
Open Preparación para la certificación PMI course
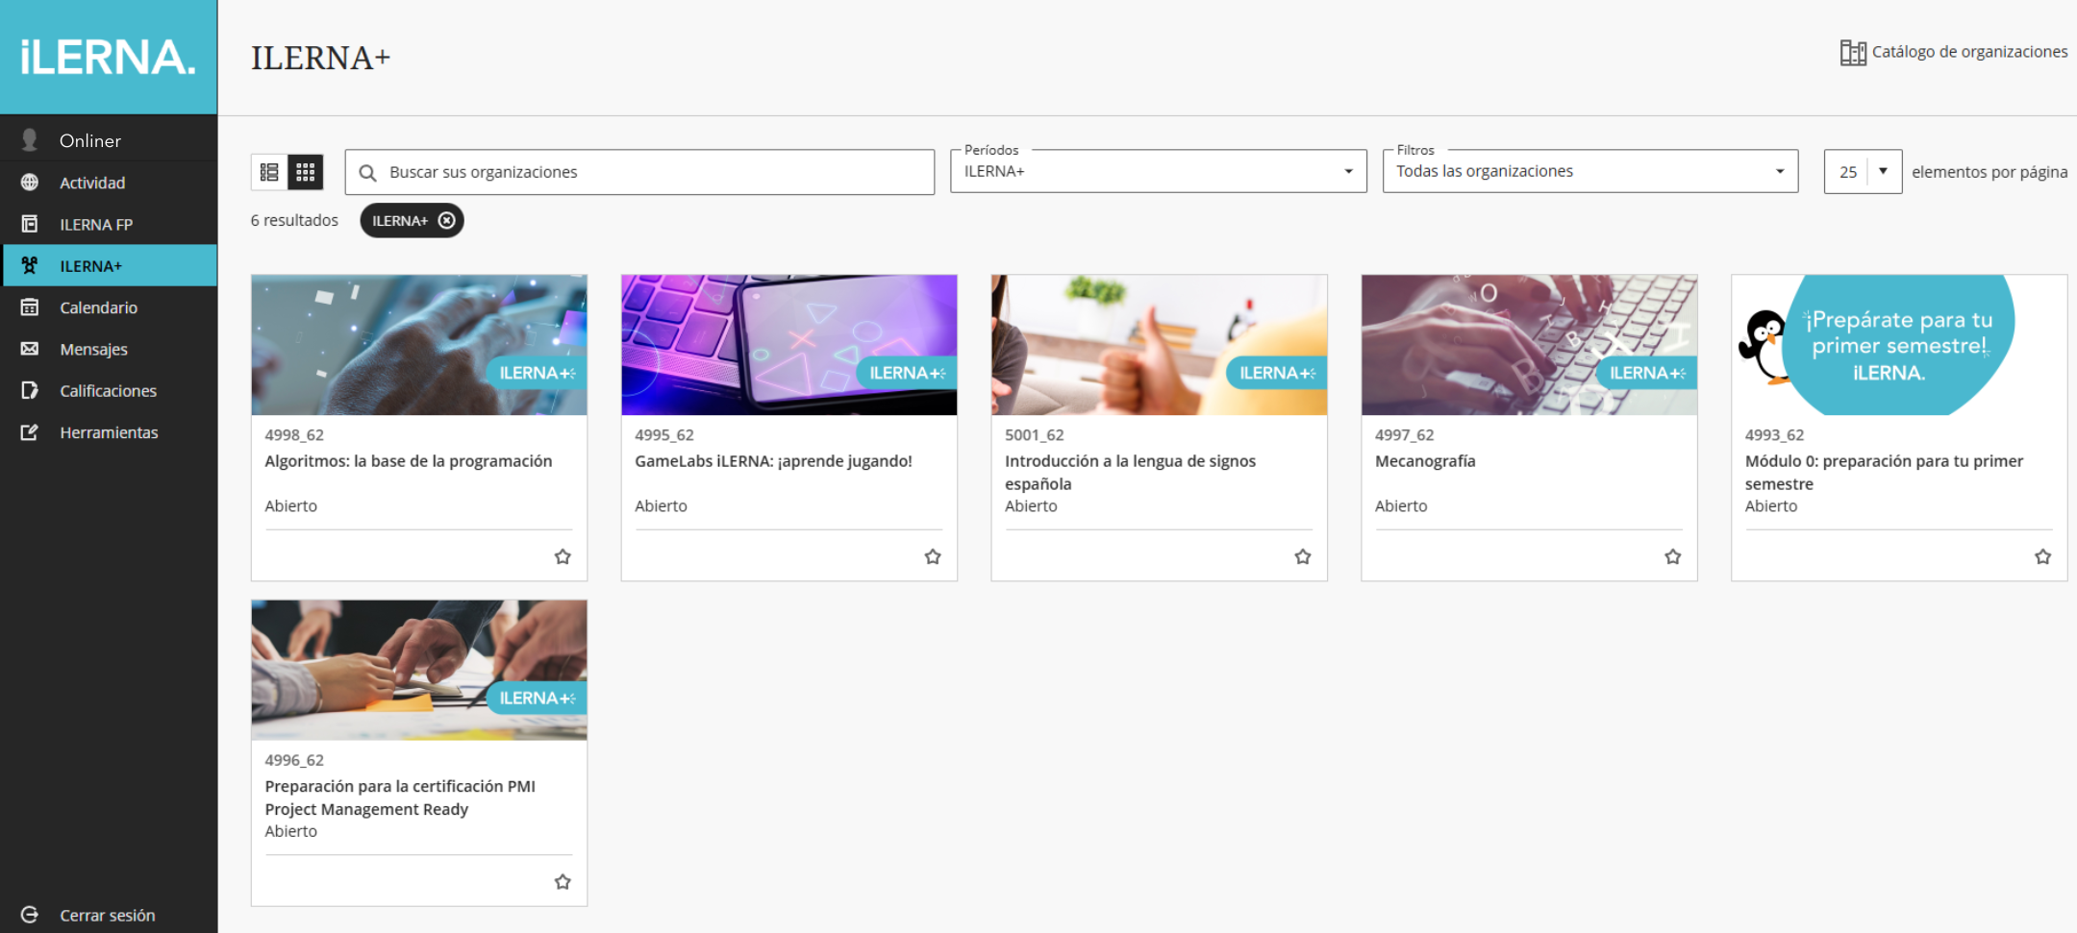pyautogui.click(x=400, y=798)
